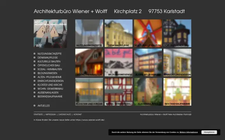Viewport: 225px width, 140px height.
Task: Click the square bullet beside Bildungswesen
Action: 34,73
